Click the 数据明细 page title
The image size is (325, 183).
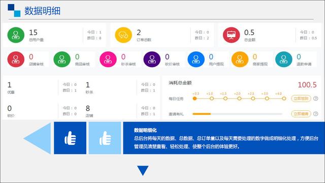[43, 11]
